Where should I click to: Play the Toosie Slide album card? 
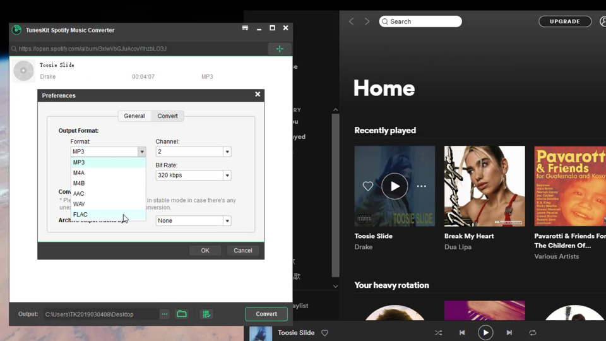(395, 186)
